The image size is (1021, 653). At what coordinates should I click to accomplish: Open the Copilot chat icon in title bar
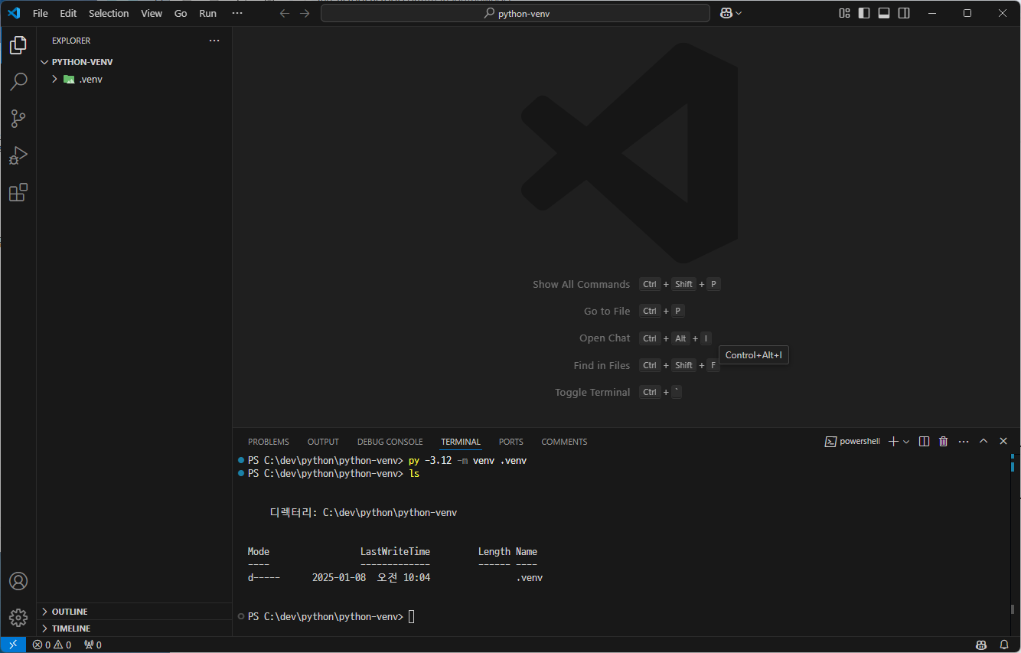tap(726, 13)
